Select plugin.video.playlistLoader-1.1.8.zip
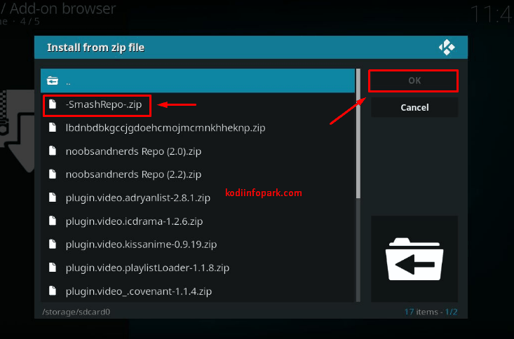 click(198, 268)
